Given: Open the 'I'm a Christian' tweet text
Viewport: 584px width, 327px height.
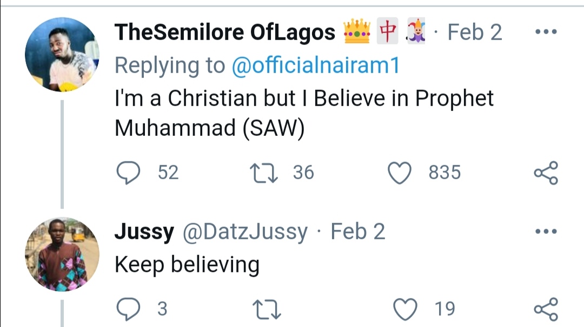Looking at the screenshot, I should pos(304,113).
